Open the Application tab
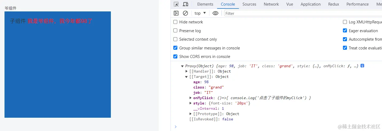 click(310, 4)
